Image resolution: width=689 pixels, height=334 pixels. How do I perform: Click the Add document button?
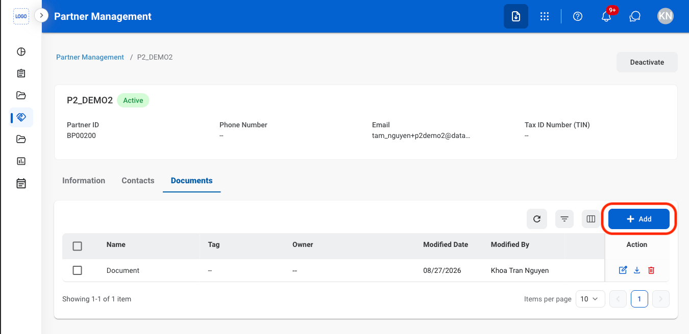639,219
